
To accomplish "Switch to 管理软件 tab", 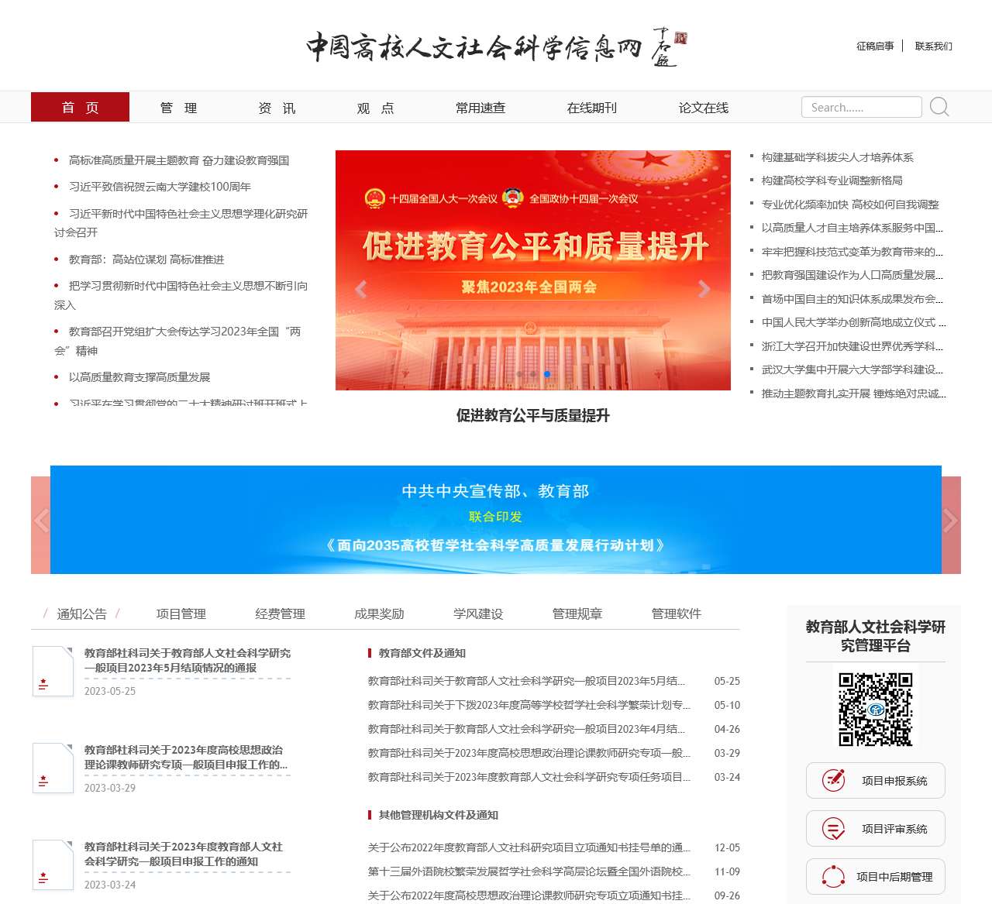I will [677, 614].
